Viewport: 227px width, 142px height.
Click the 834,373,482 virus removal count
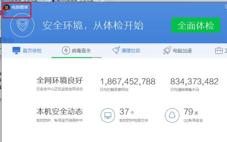click(194, 81)
